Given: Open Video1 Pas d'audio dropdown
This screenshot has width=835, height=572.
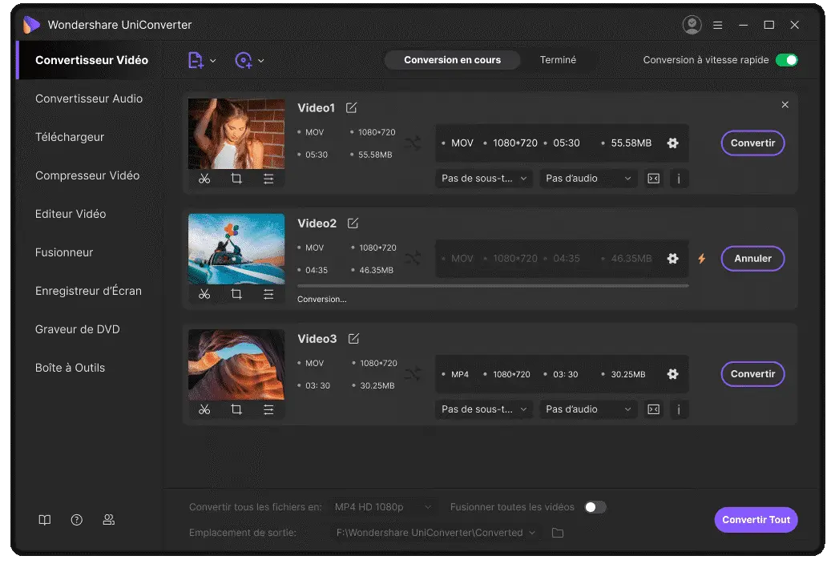Looking at the screenshot, I should pyautogui.click(x=588, y=179).
